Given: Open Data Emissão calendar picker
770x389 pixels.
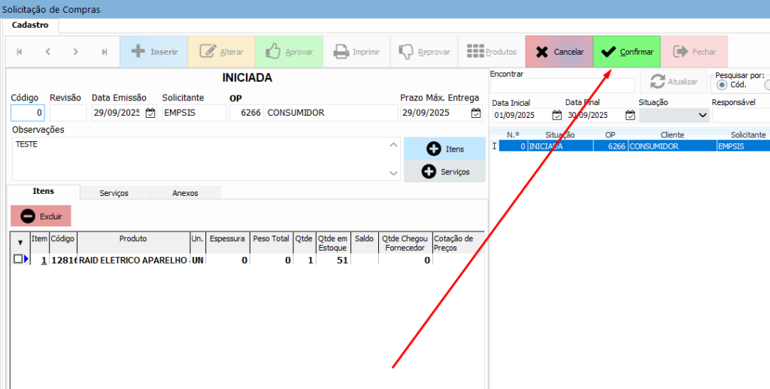Looking at the screenshot, I should 150,113.
